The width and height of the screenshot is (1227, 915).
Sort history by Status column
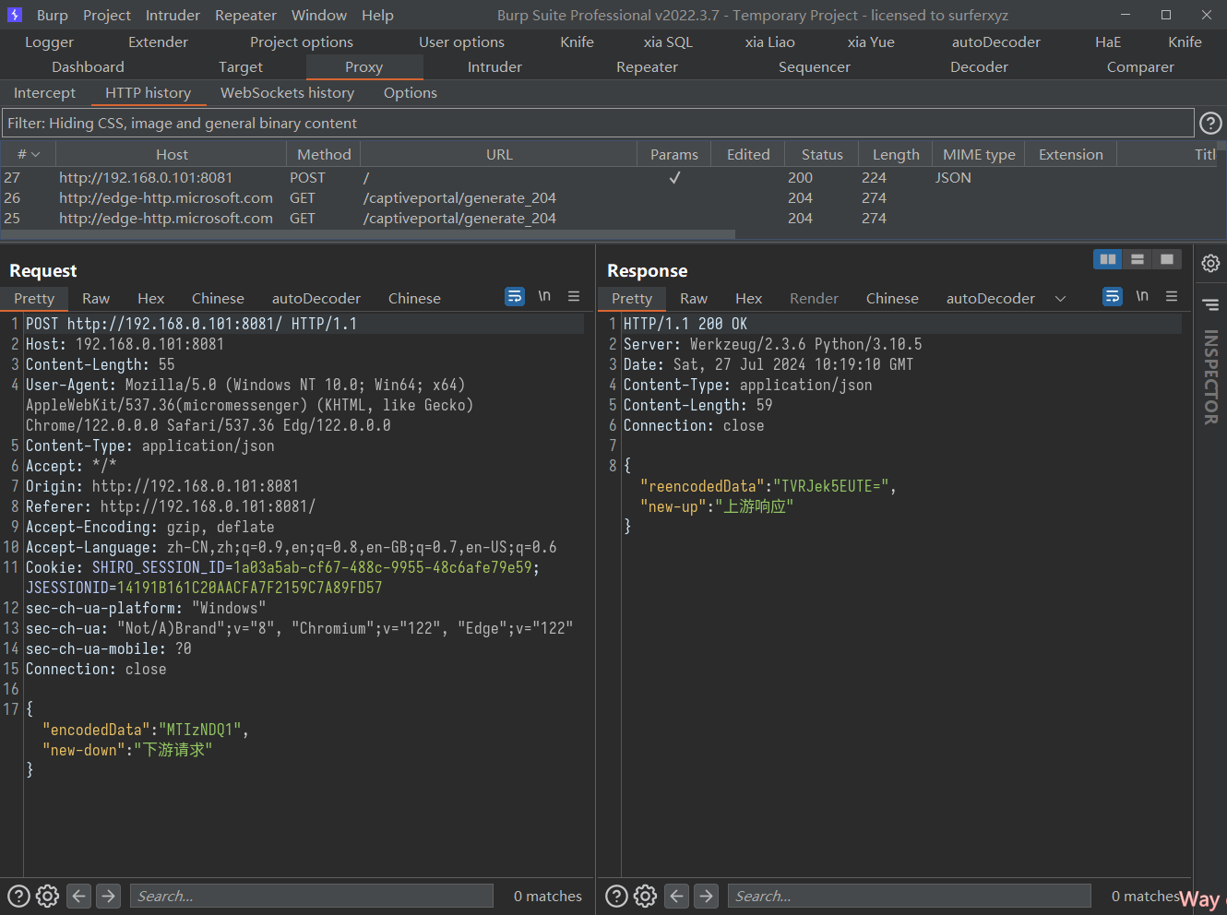[822, 154]
